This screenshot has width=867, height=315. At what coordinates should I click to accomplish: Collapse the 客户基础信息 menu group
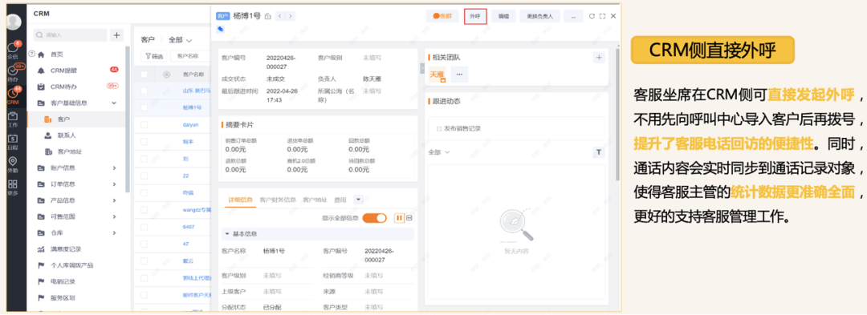[114, 103]
